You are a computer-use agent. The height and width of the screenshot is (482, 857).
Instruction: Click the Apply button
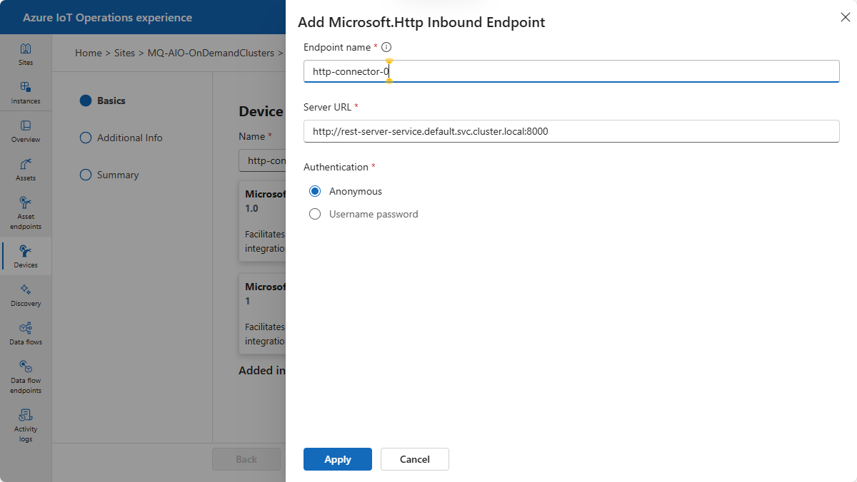point(337,459)
